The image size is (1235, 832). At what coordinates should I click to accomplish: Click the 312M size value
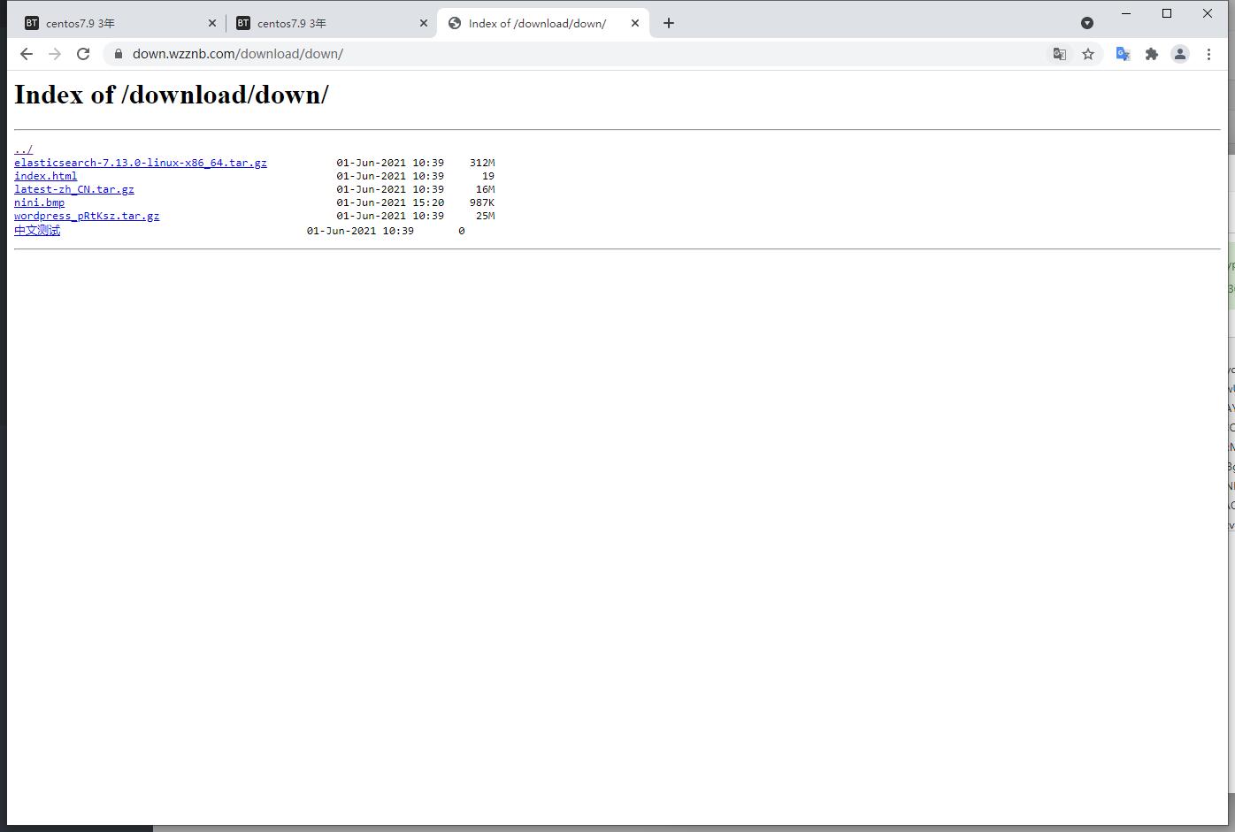coord(482,163)
